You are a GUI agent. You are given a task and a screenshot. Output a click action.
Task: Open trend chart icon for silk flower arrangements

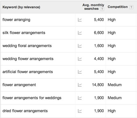(x=80, y=33)
